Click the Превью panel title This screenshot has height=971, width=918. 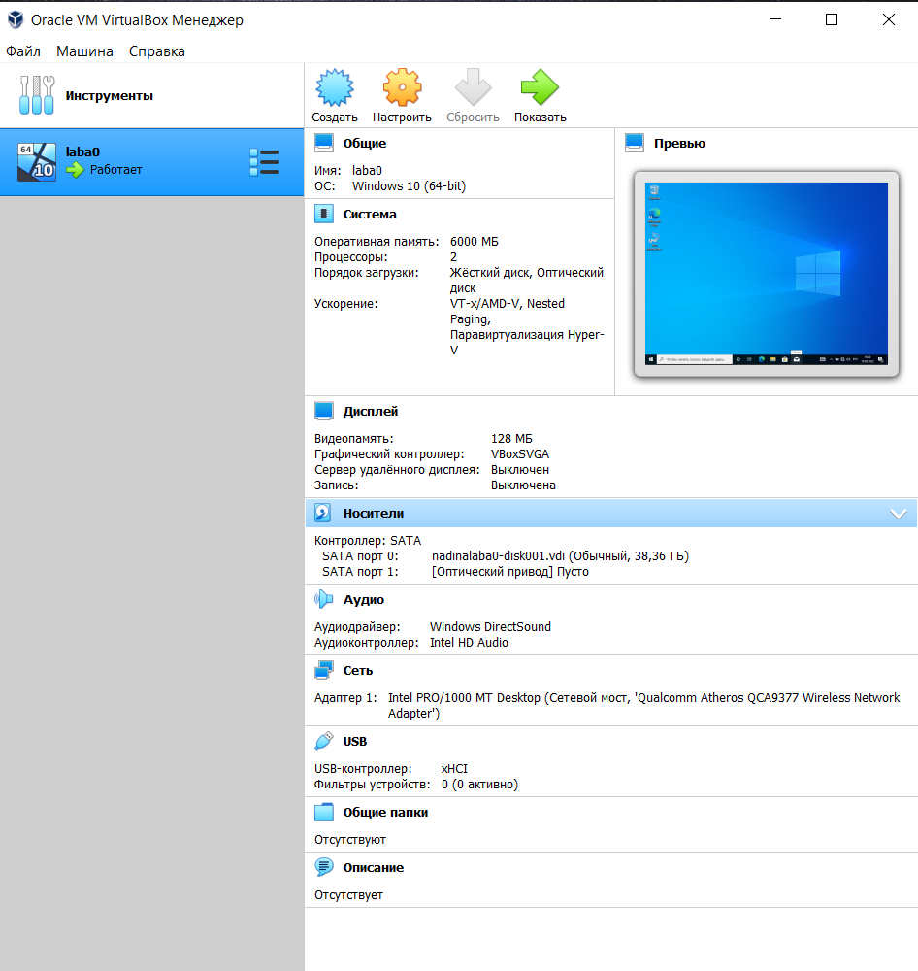point(679,143)
